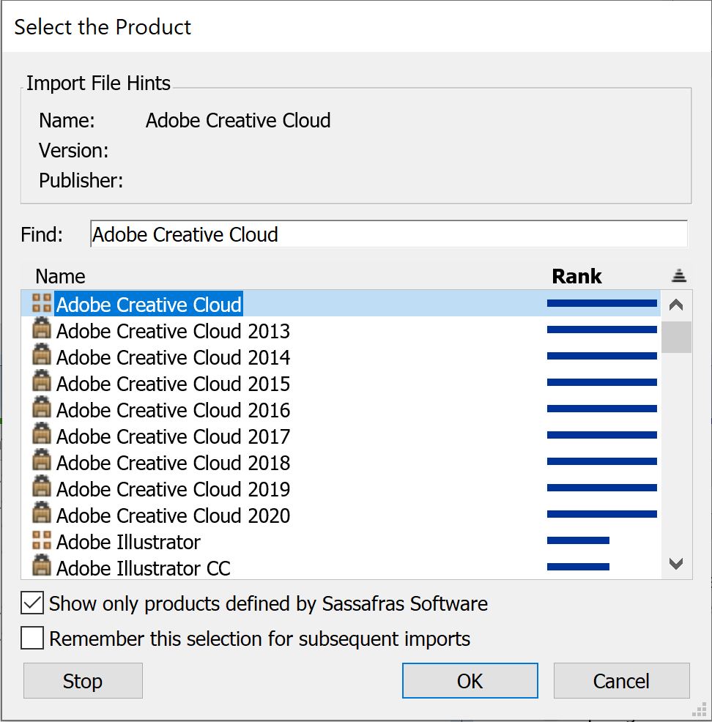Click the family icon beside Adobe Creative Cloud
This screenshot has width=712, height=722.
click(42, 303)
